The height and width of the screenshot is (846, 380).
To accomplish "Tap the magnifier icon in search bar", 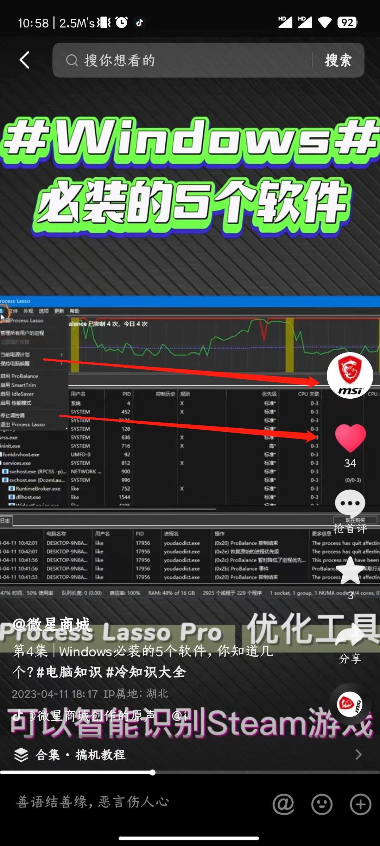I will click(72, 60).
